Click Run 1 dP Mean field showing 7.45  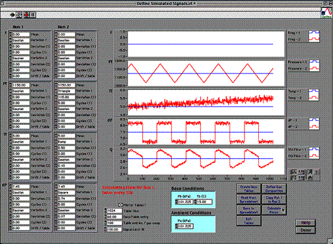21,187
